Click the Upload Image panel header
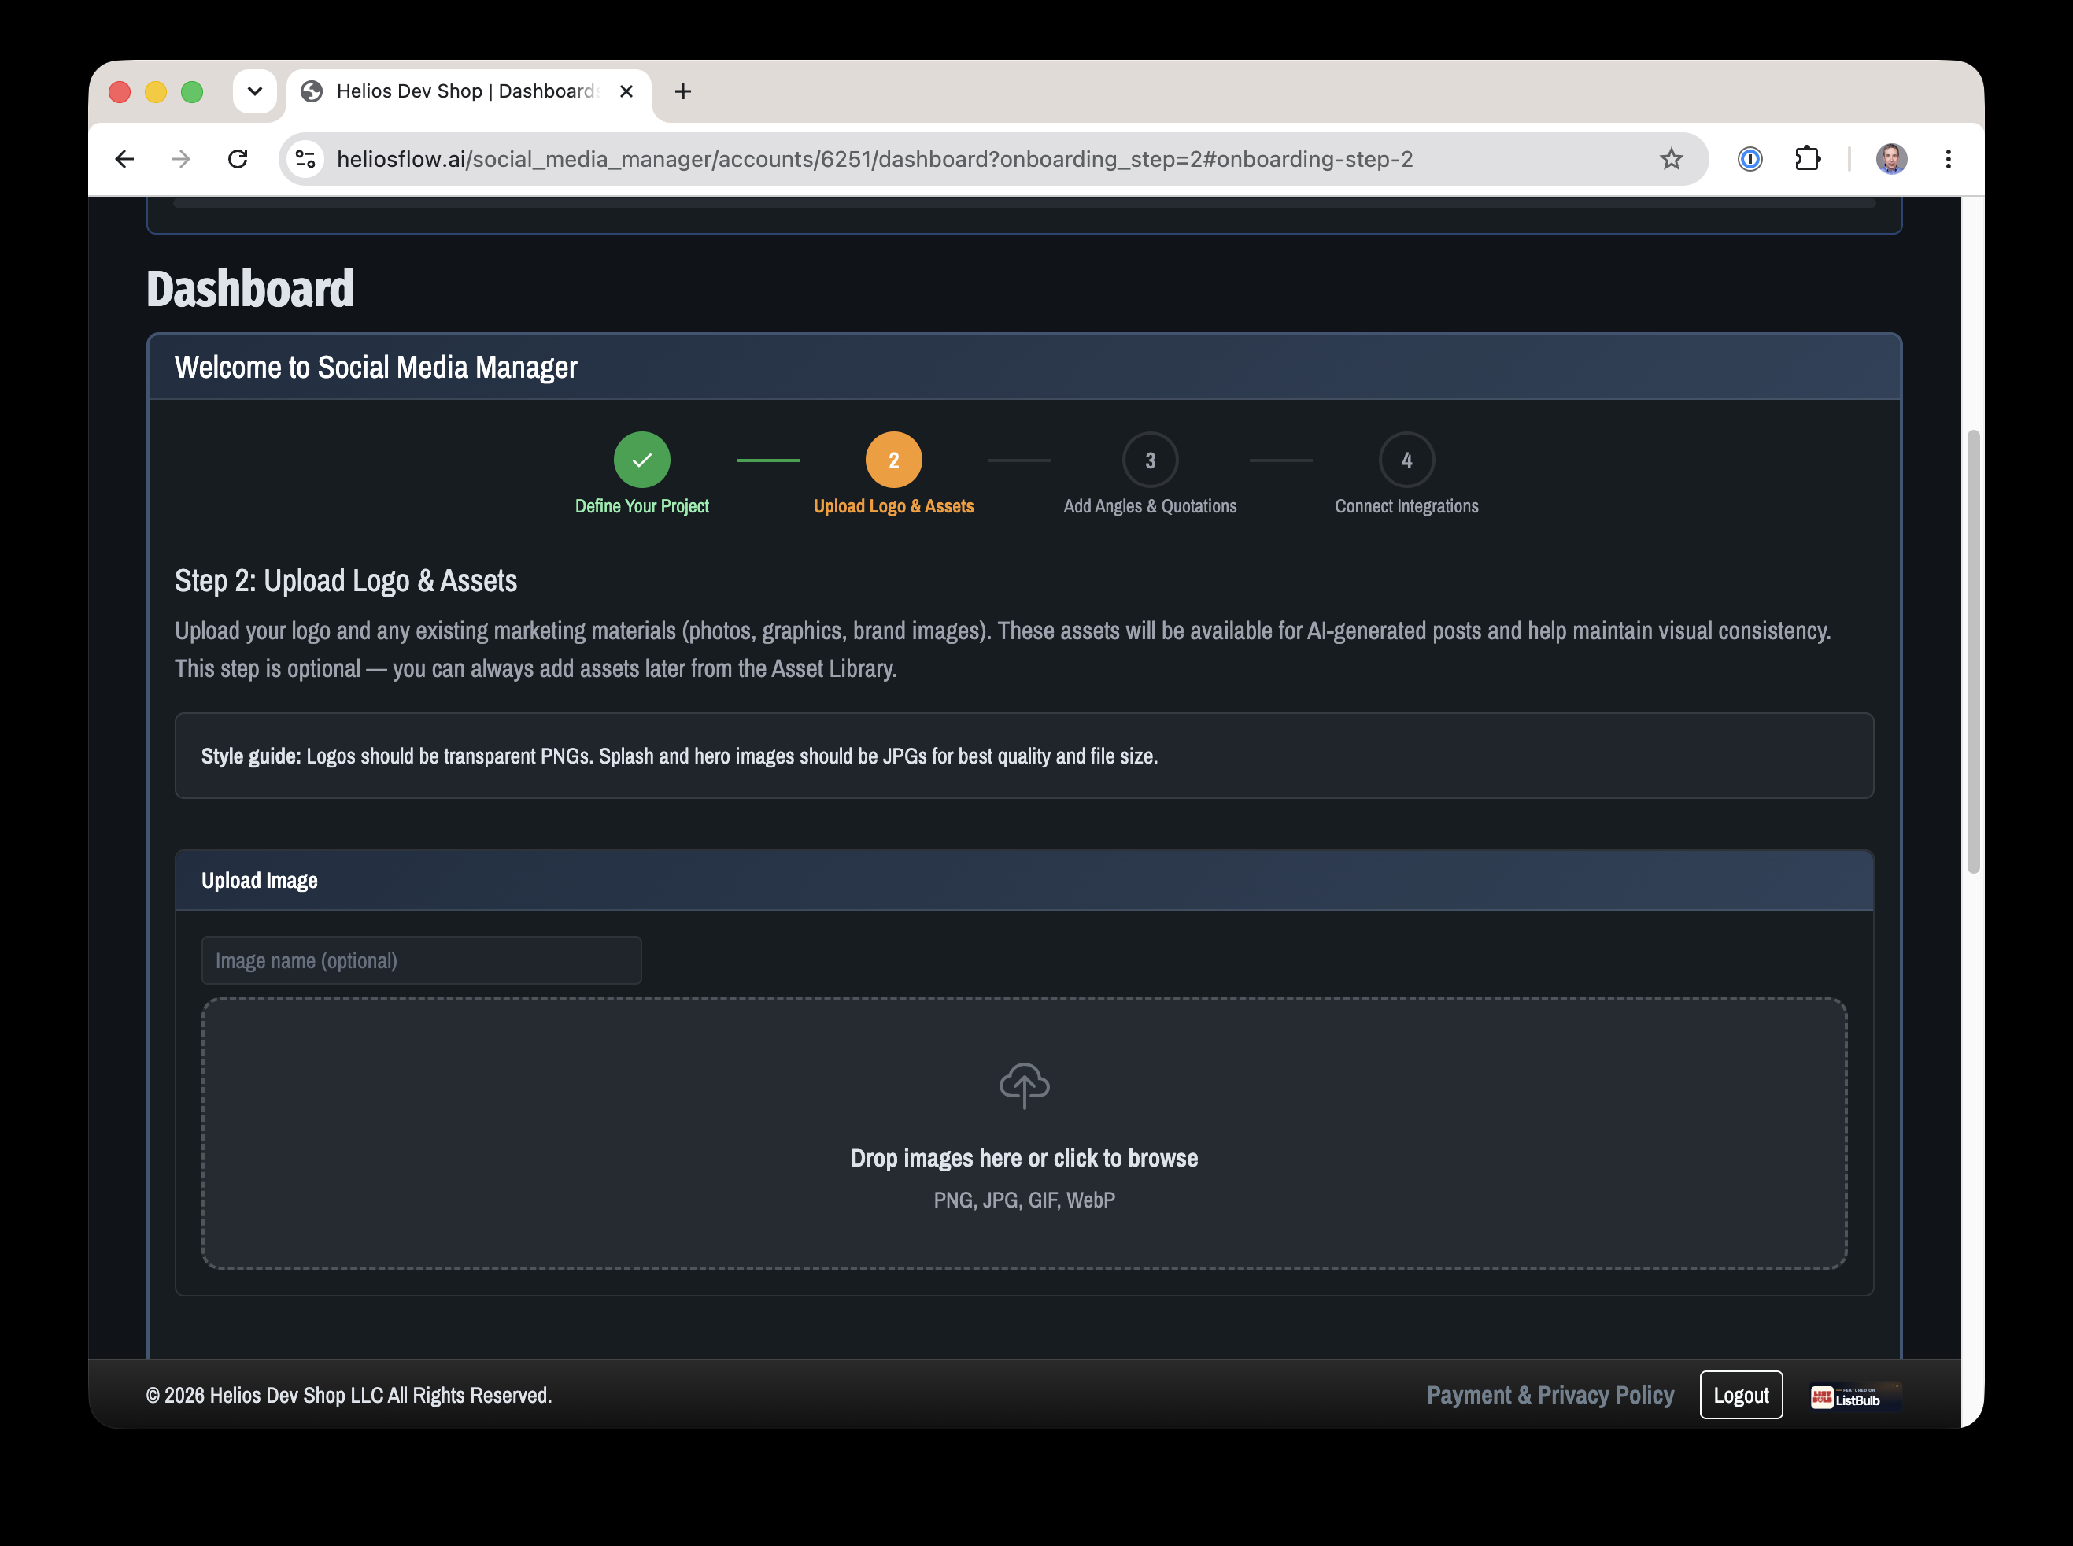This screenshot has height=1546, width=2073. tap(1025, 881)
